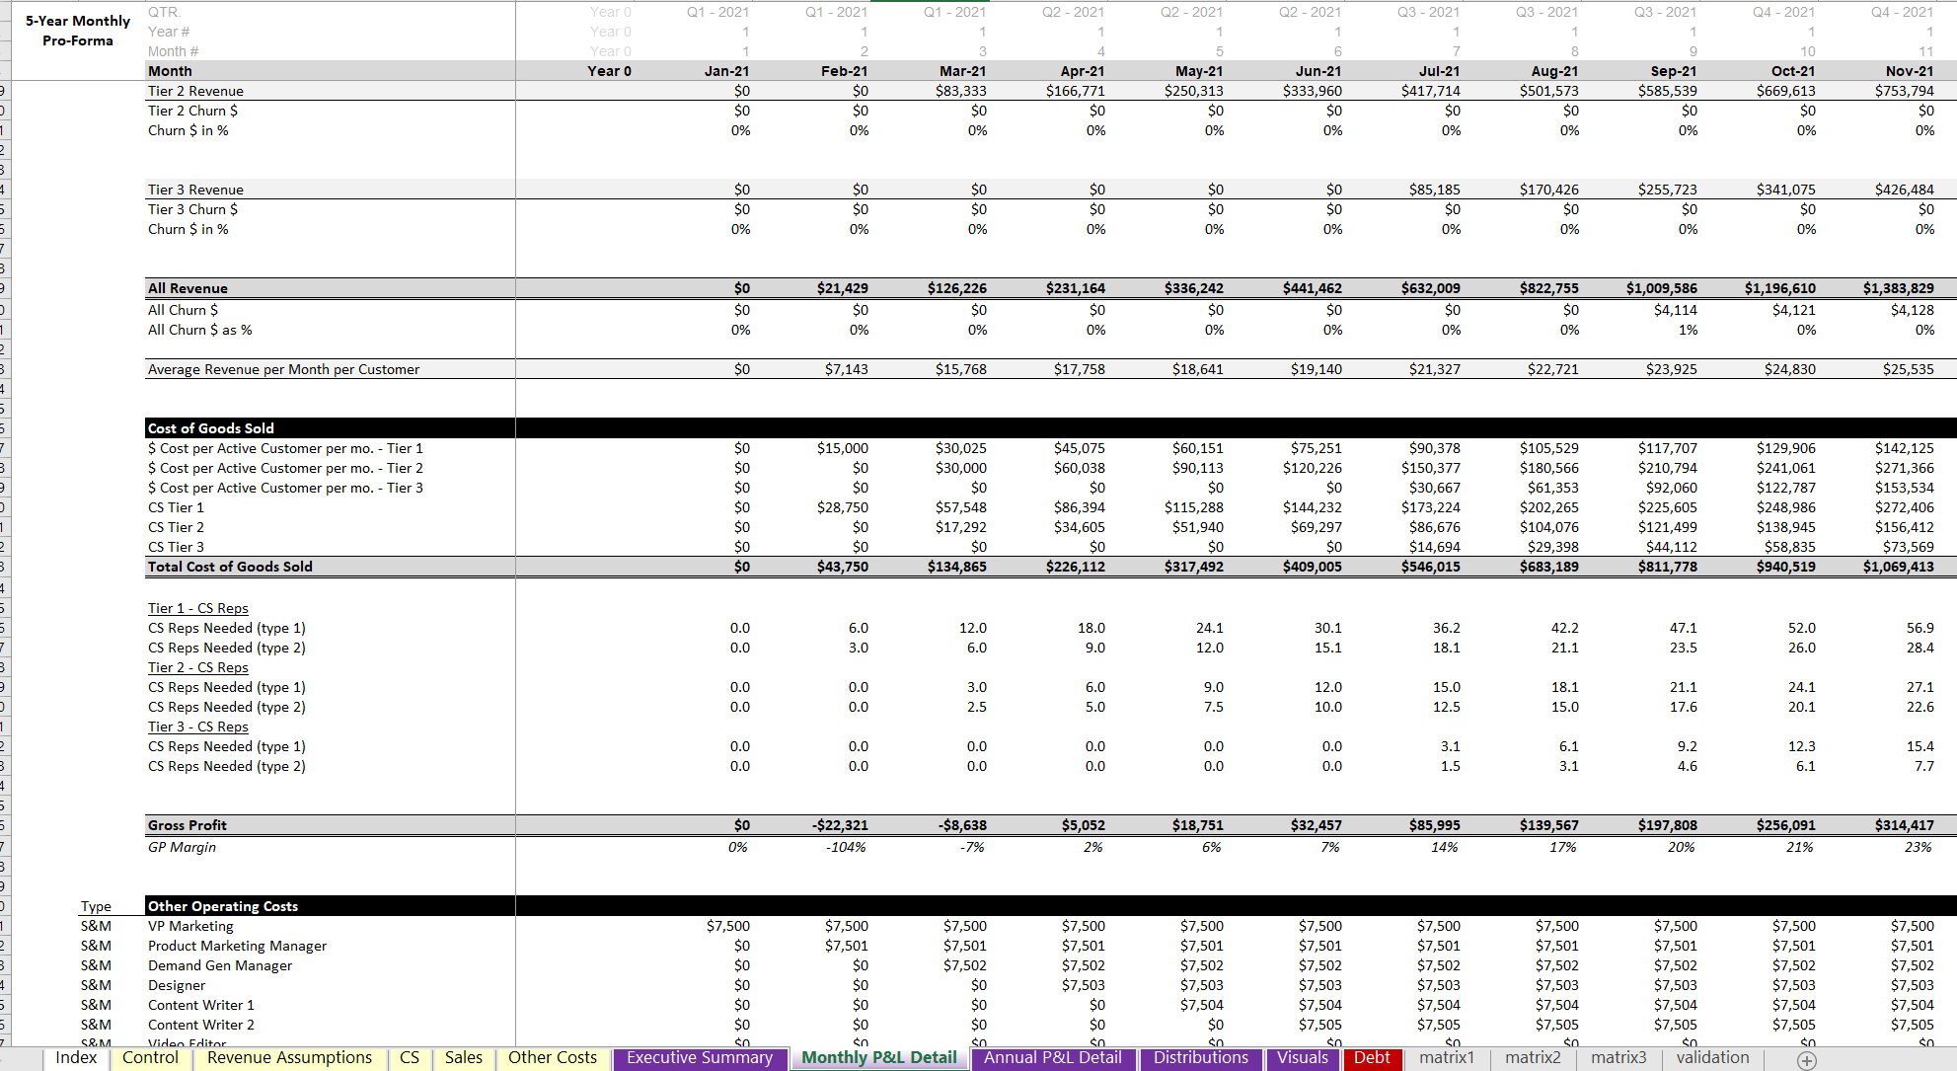Click Average Revenue per Month per Customer label
Image resolution: width=1957 pixels, height=1071 pixels.
click(283, 369)
